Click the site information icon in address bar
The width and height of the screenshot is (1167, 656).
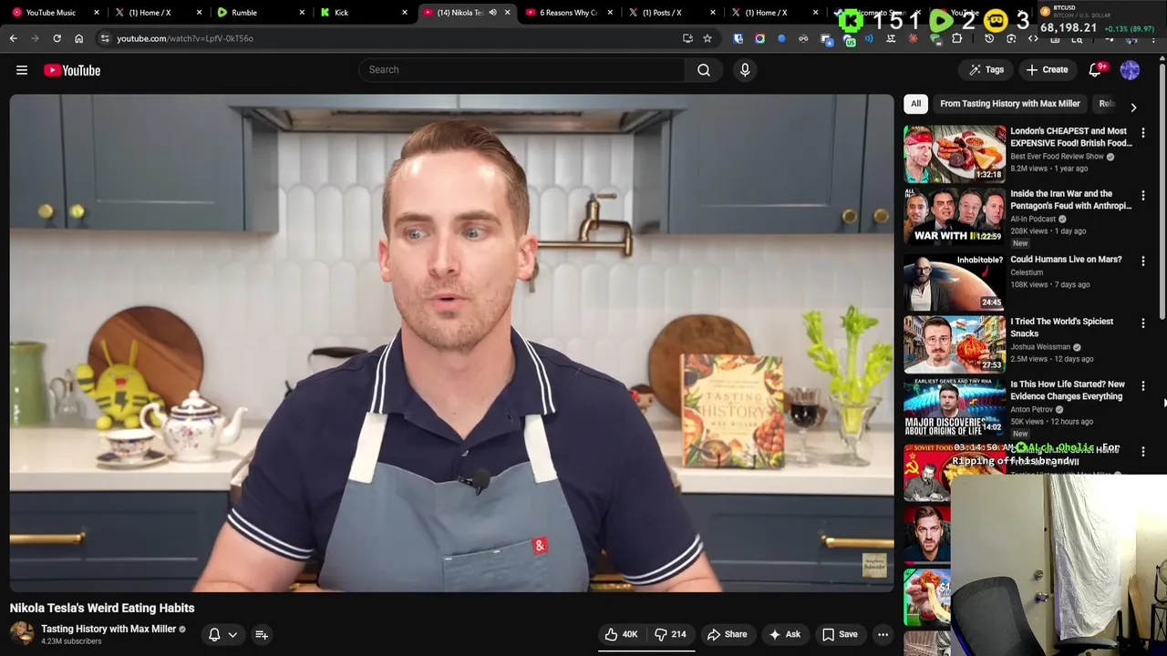tap(105, 38)
